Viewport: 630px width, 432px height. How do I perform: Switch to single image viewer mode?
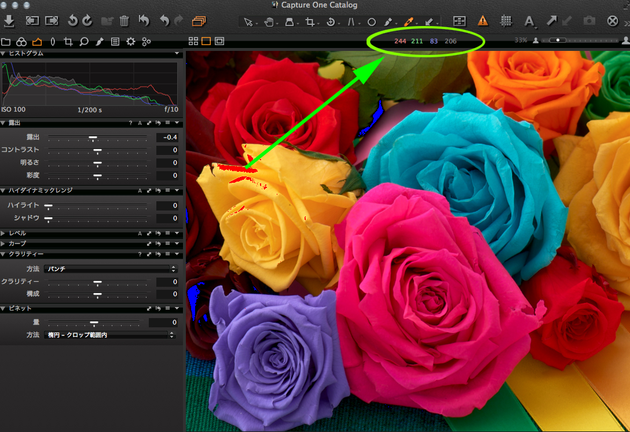coord(206,41)
